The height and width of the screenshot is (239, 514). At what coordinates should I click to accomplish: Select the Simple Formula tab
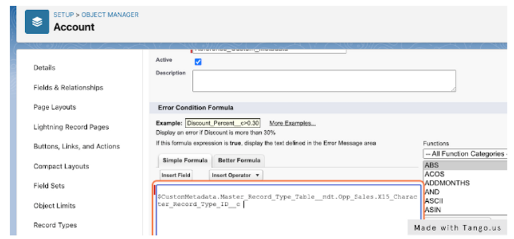(185, 160)
